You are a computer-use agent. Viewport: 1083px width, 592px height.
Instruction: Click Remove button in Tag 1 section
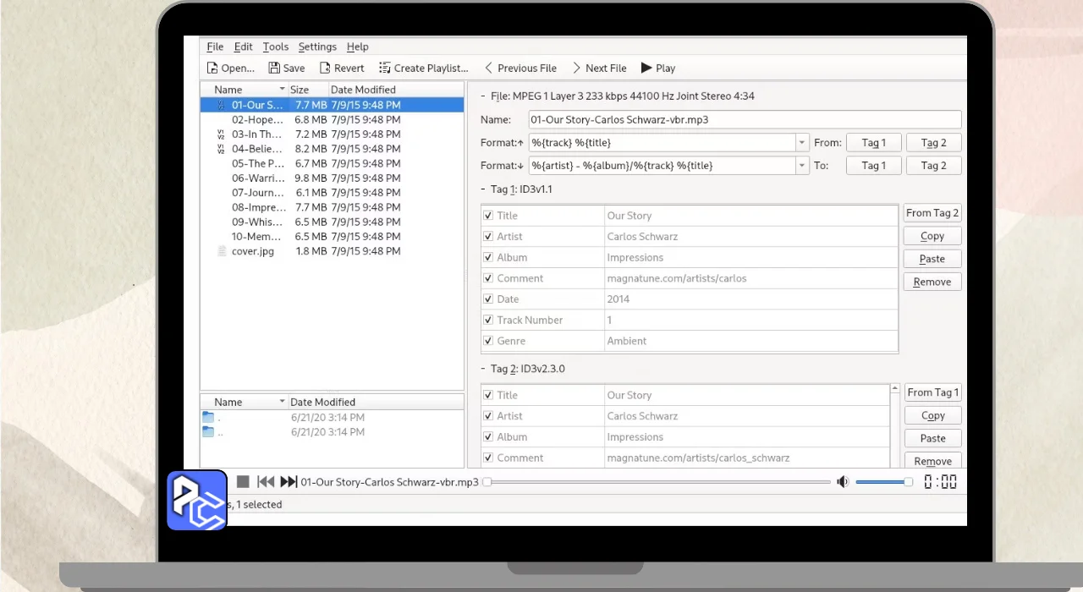coord(932,282)
